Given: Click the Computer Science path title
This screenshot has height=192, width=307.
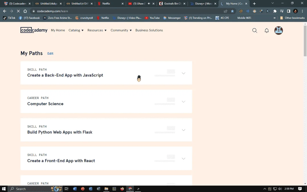Looking at the screenshot, I should click(45, 104).
